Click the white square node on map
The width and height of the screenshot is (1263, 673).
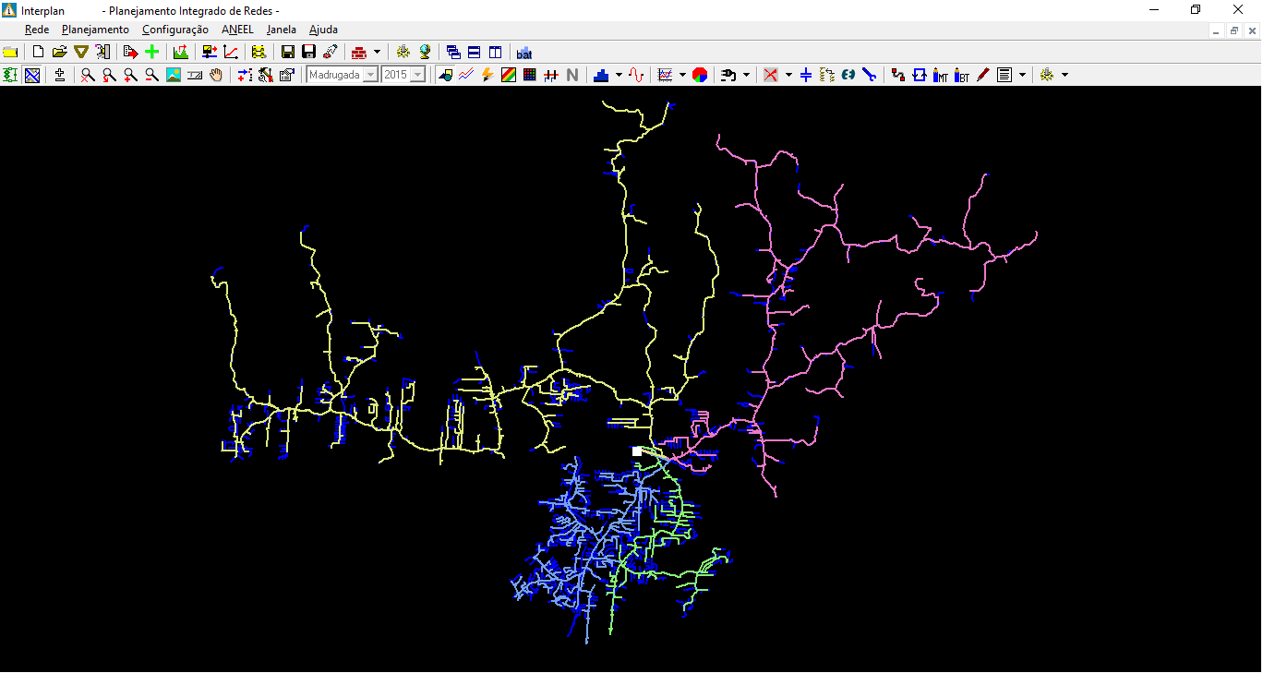[637, 451]
